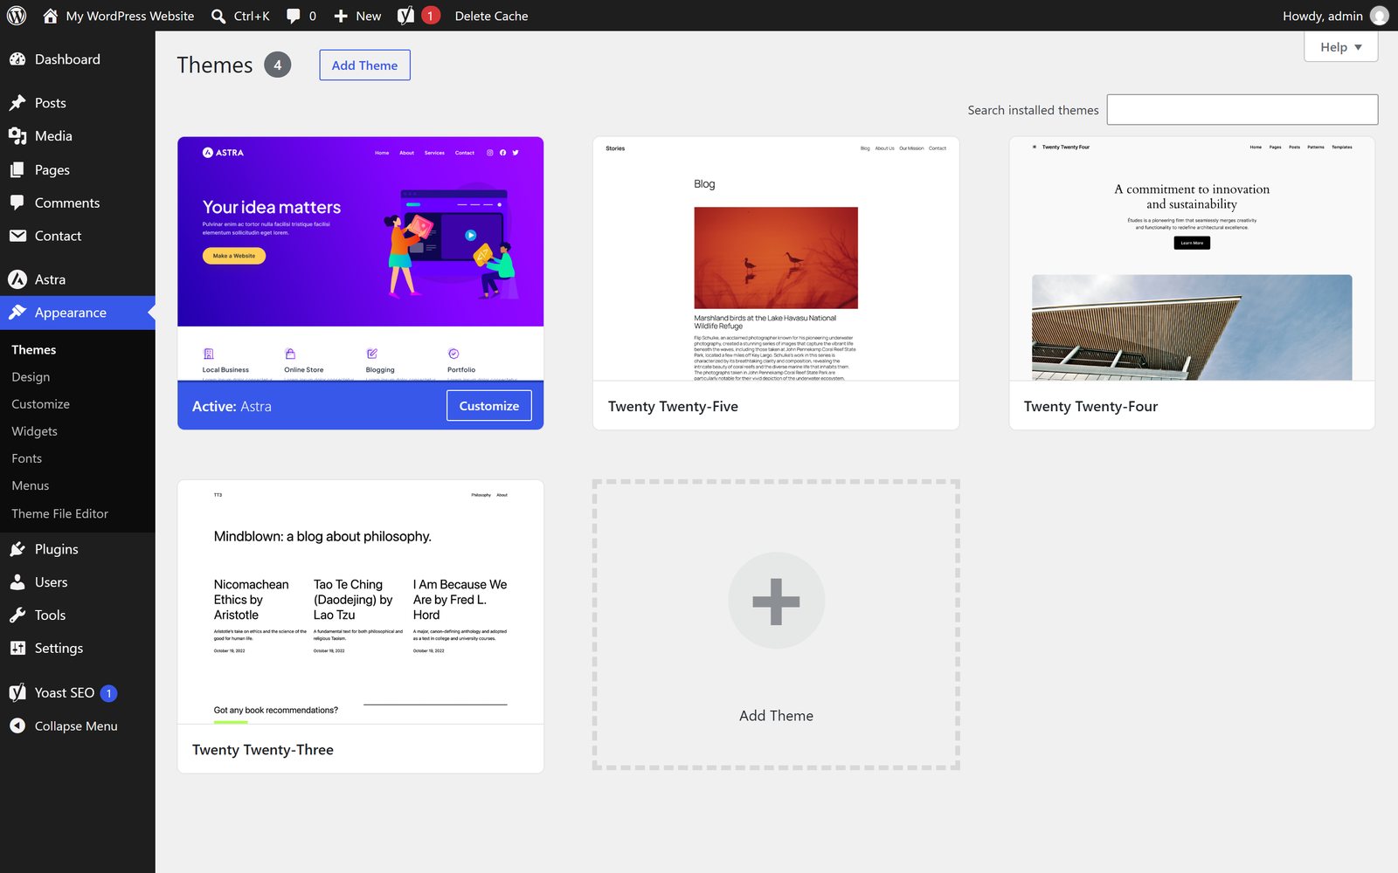Image resolution: width=1398 pixels, height=873 pixels.
Task: Click Delete Cache in admin bar
Action: (x=491, y=16)
